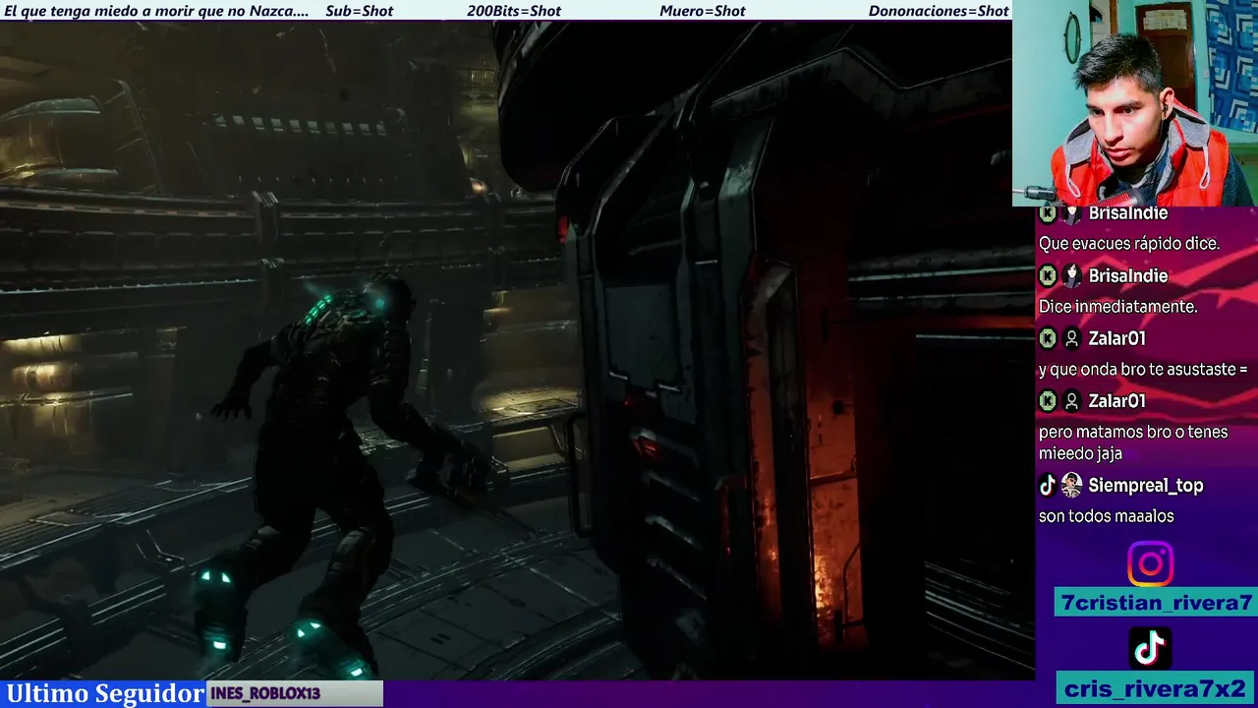
Task: Select message 'y que onda bro te asustaste ='
Action: click(1143, 370)
